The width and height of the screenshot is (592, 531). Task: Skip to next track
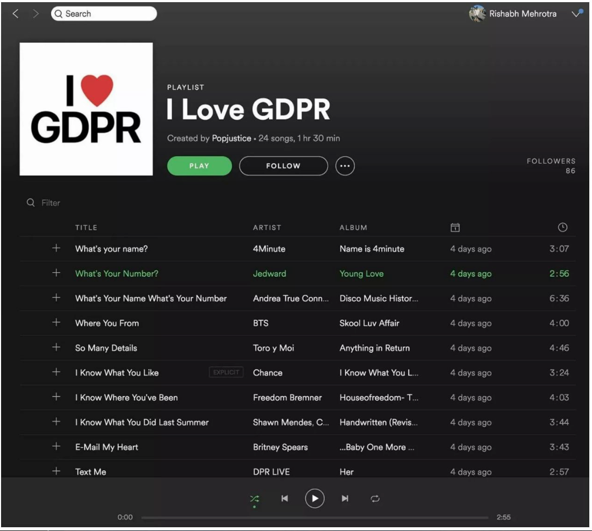pyautogui.click(x=345, y=499)
